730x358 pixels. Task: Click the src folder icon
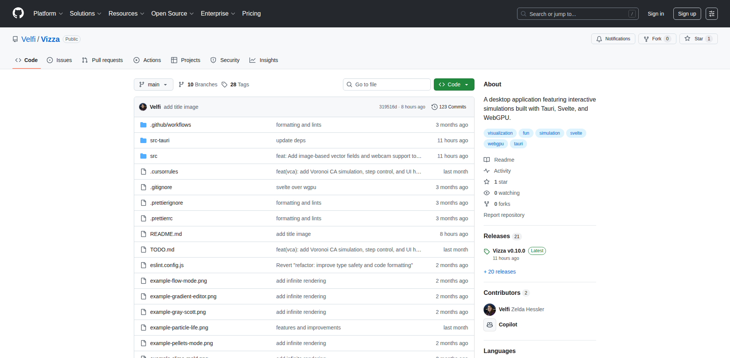pyautogui.click(x=143, y=156)
